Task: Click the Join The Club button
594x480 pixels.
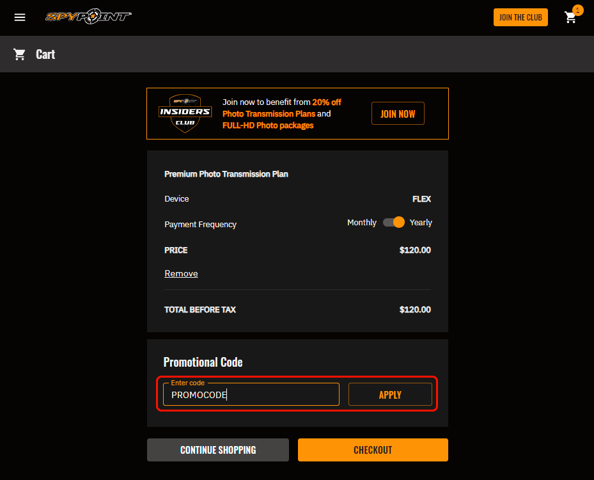Action: click(520, 17)
